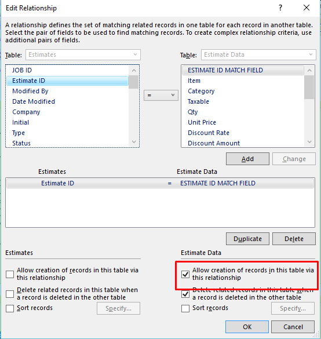Open the Estimate Data table dropdown
The width and height of the screenshot is (321, 339).
click(258, 54)
